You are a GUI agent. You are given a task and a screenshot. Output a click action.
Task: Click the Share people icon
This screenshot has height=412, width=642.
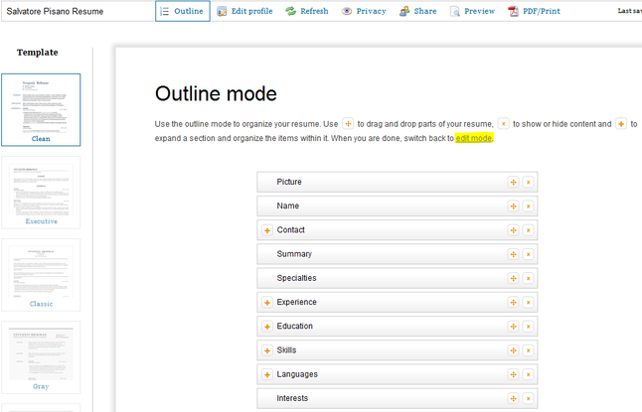(404, 12)
